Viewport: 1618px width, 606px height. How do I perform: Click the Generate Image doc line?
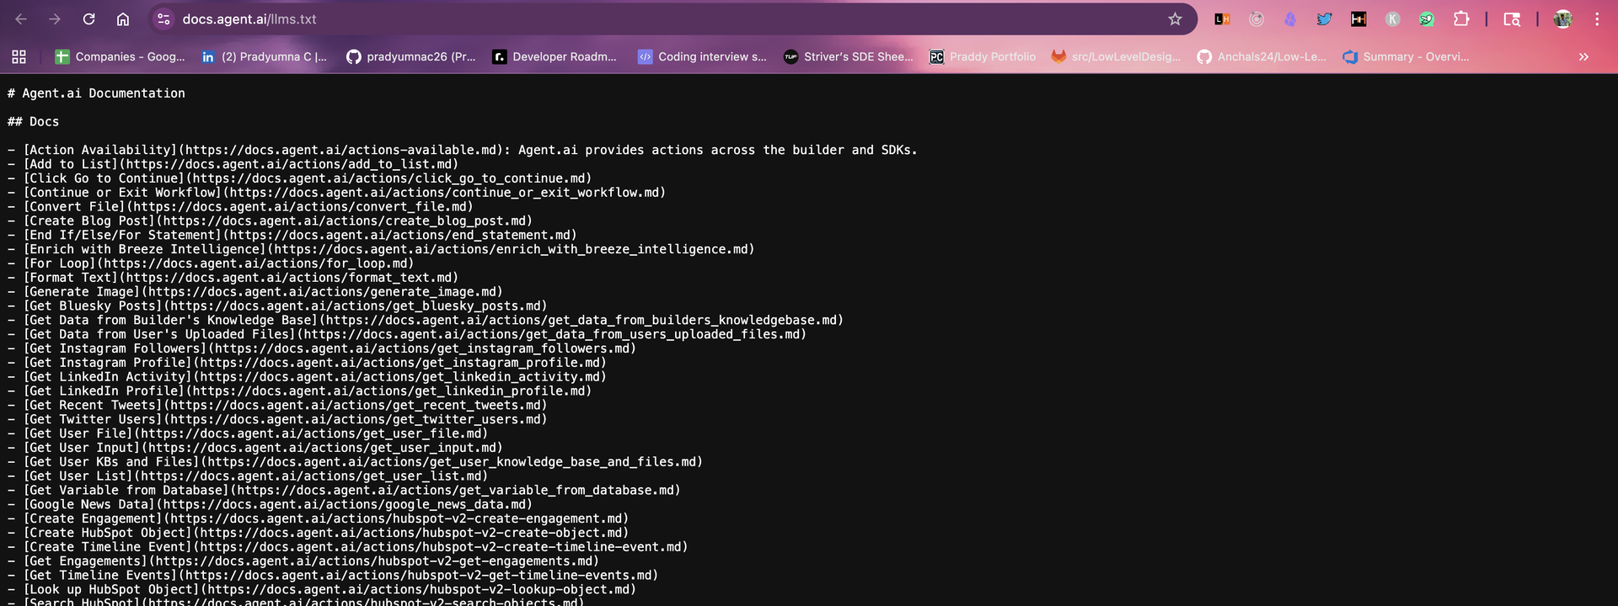coord(254,292)
